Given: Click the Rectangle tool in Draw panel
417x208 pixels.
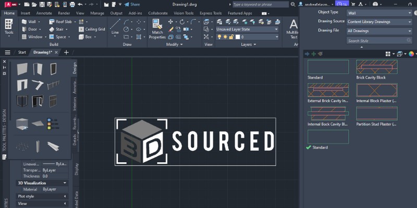Looking at the screenshot, I should (x=126, y=37).
